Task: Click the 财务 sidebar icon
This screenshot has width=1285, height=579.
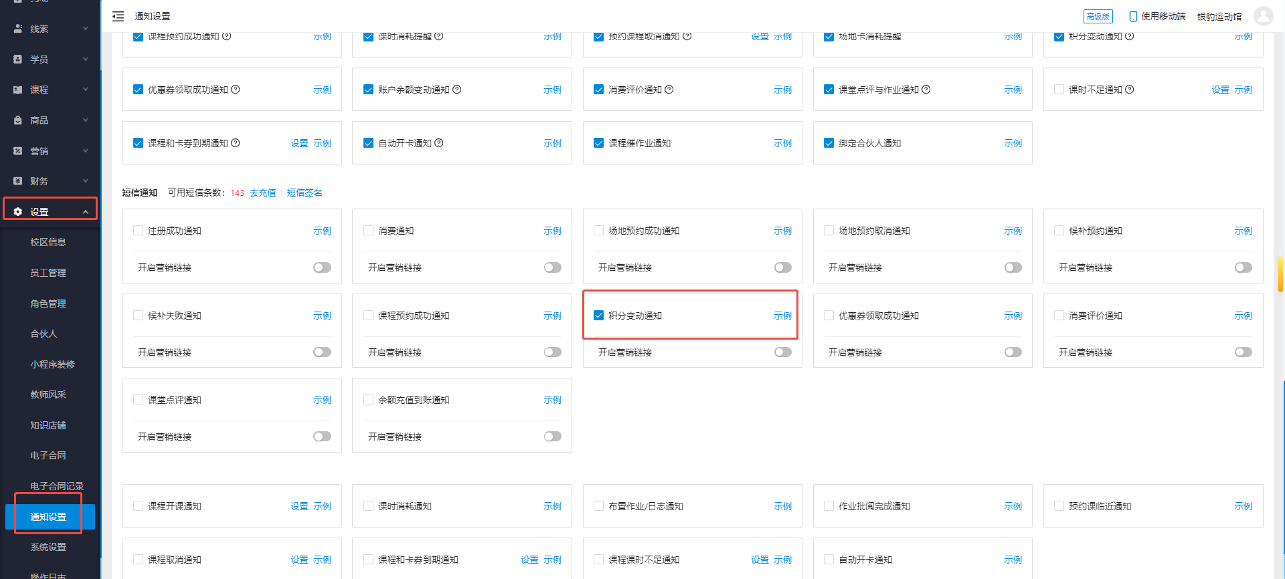Action: pyautogui.click(x=18, y=181)
